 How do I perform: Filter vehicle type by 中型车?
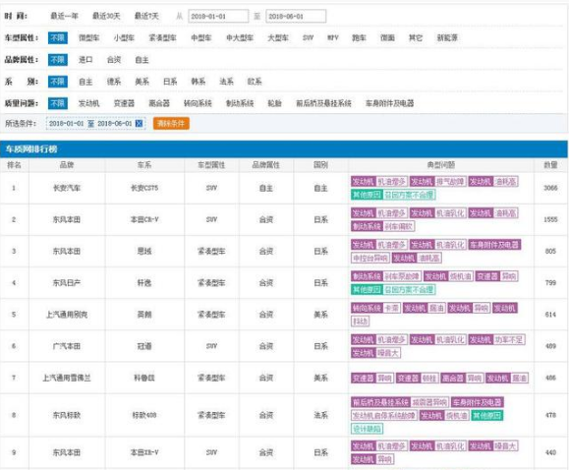pos(201,37)
